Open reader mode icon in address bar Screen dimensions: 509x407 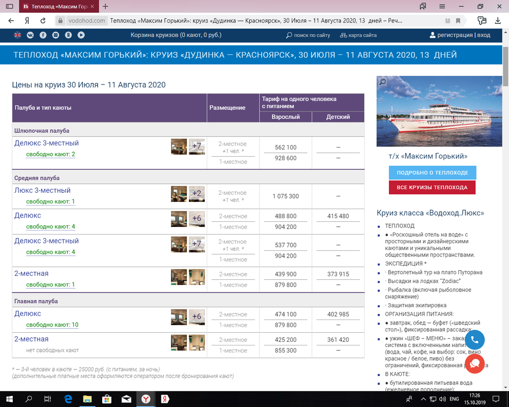pyautogui.click(x=447, y=21)
